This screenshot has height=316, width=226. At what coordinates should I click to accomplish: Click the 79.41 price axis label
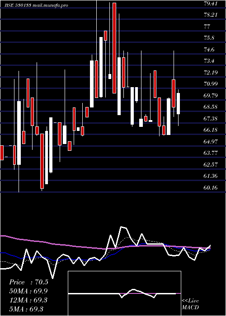click(x=211, y=4)
